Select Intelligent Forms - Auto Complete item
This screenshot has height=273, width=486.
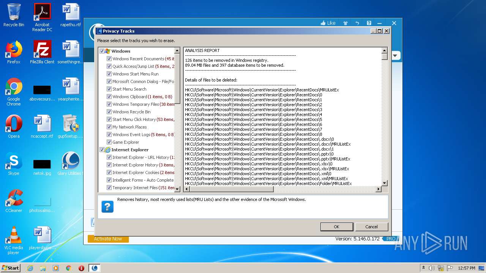(143, 180)
